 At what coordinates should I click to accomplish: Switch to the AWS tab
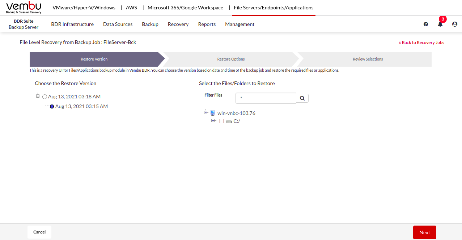131,8
